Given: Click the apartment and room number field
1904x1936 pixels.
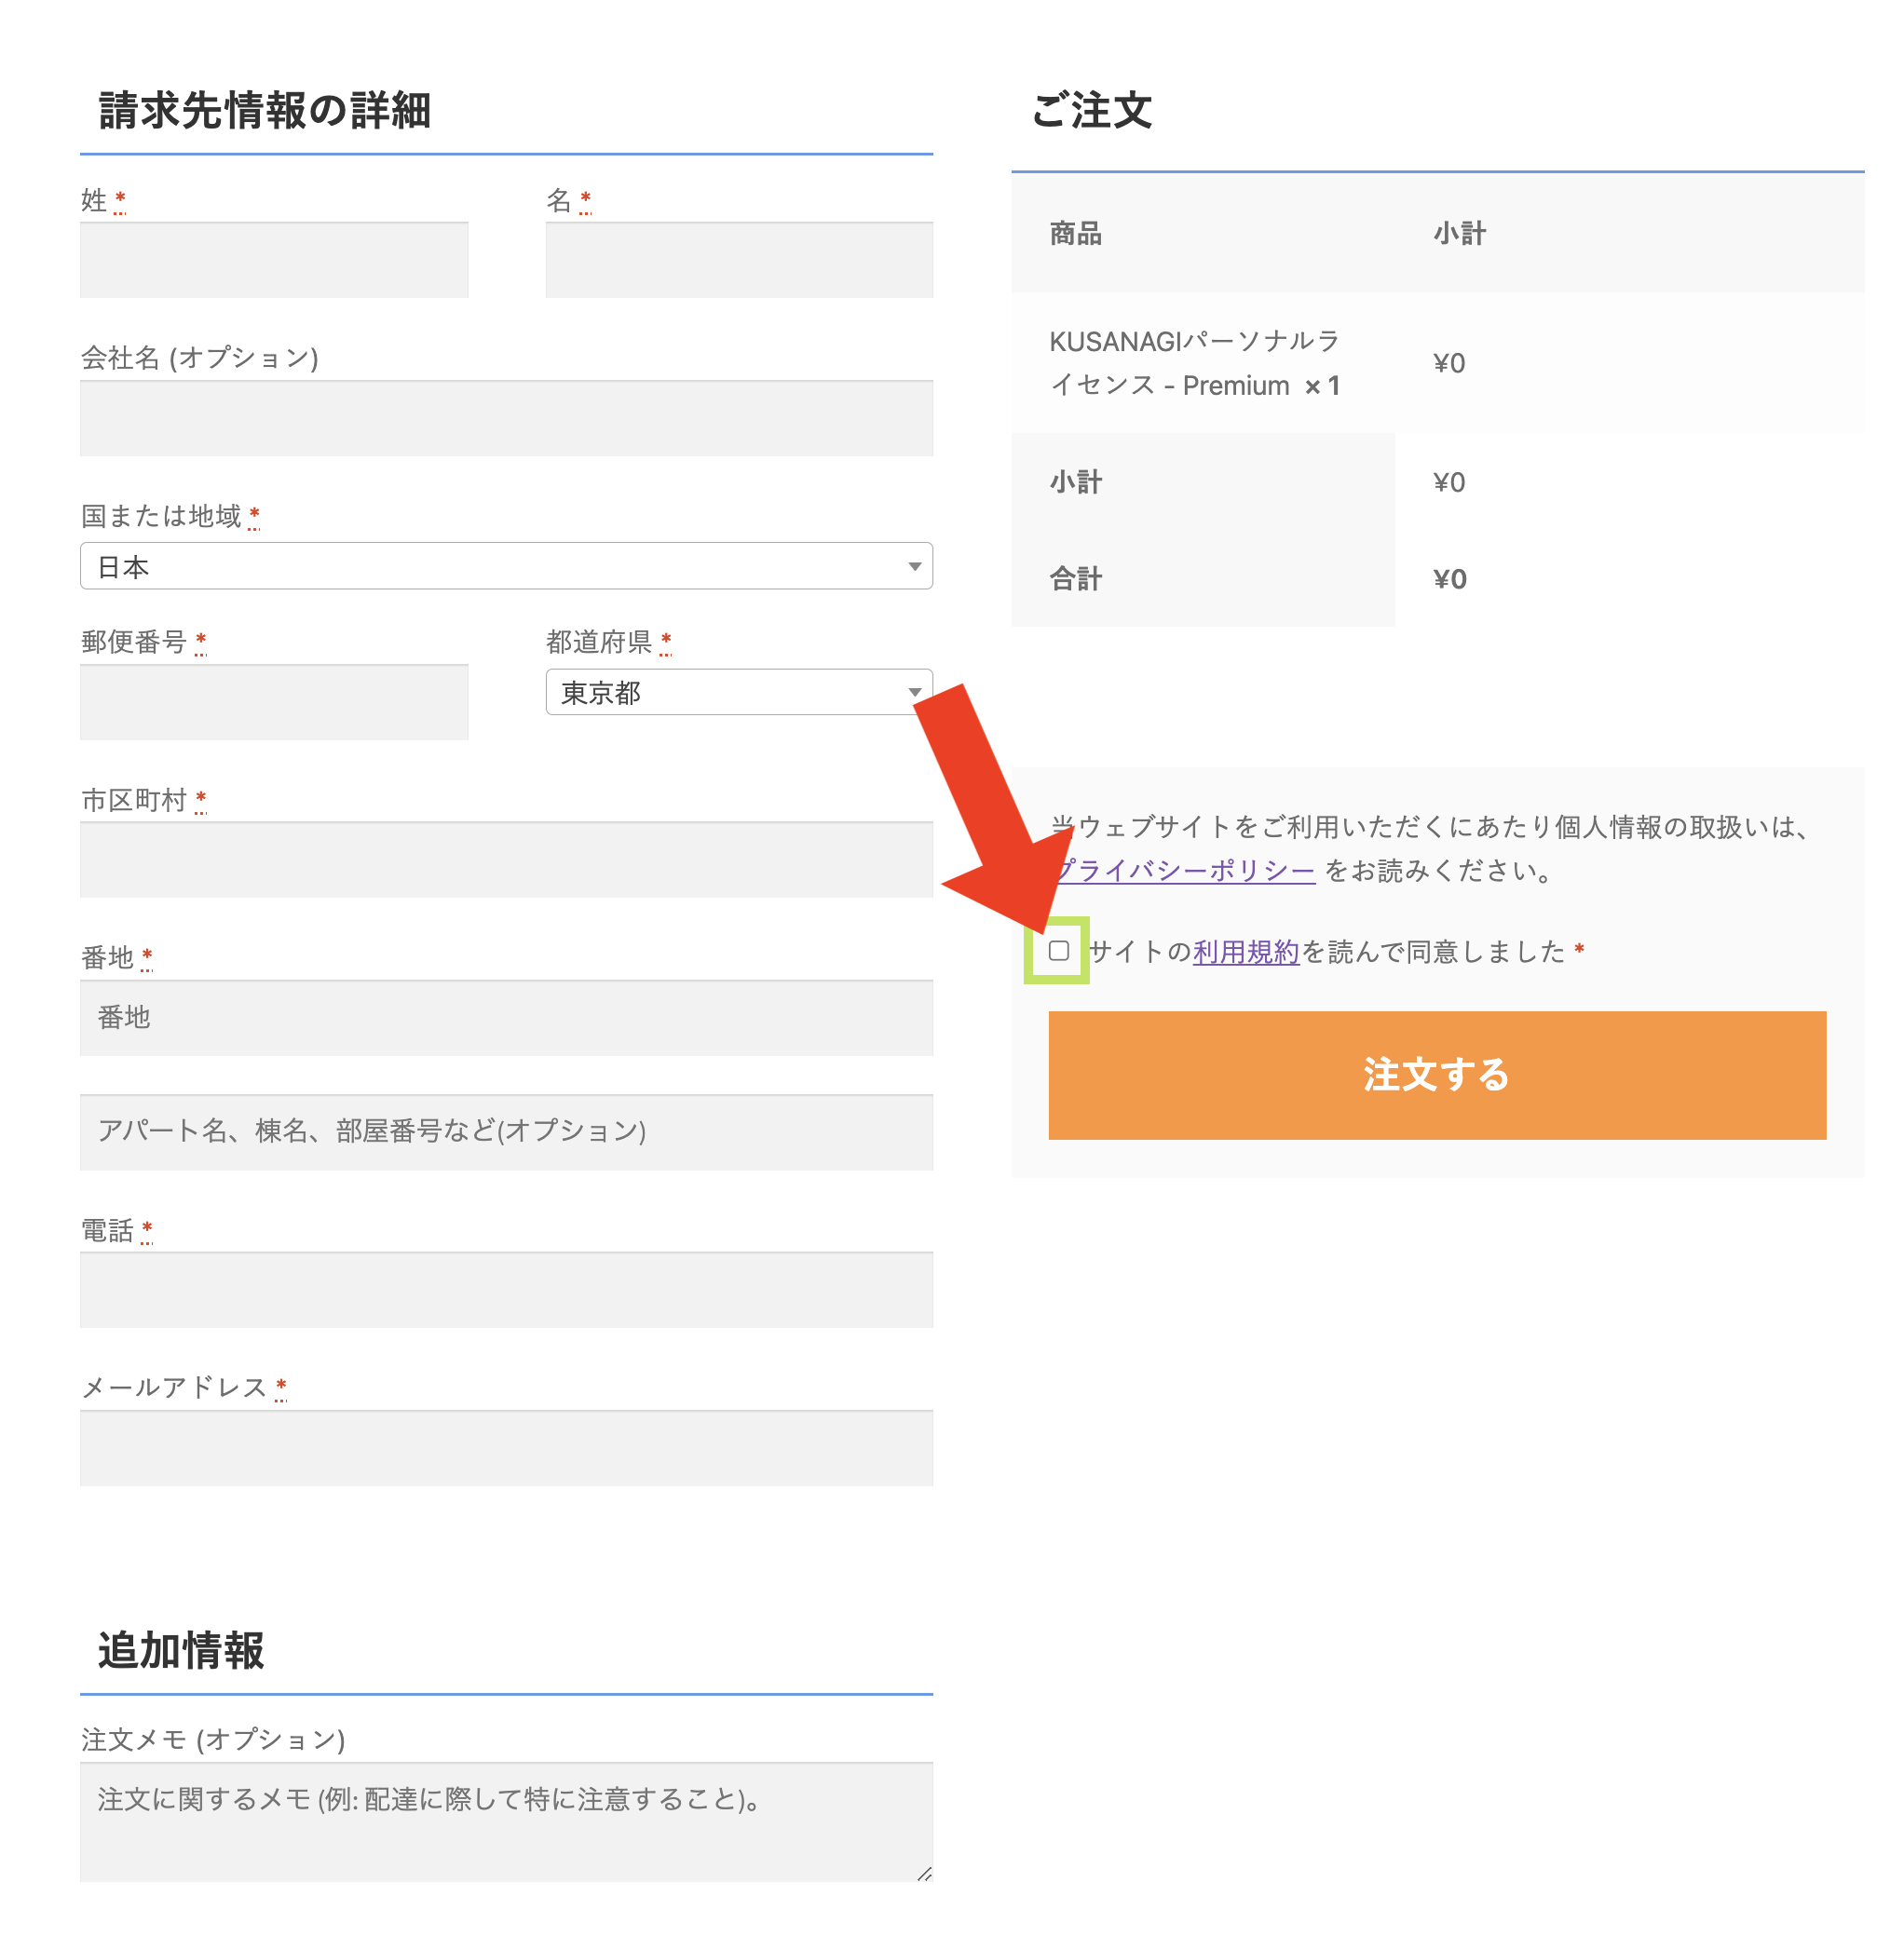Looking at the screenshot, I should coord(505,1131).
